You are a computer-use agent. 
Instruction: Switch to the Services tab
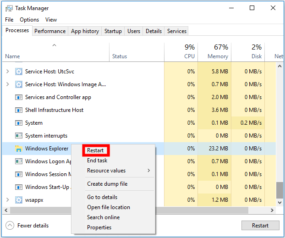point(177,31)
